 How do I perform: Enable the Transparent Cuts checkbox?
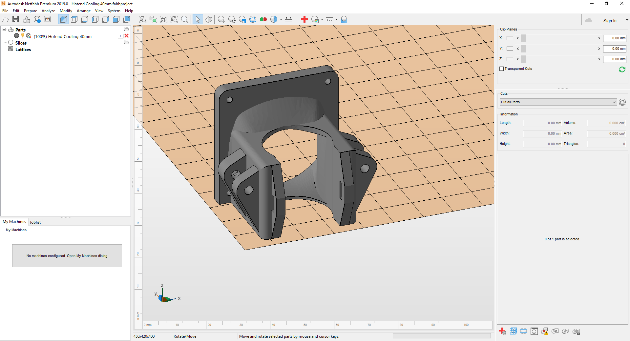[502, 69]
